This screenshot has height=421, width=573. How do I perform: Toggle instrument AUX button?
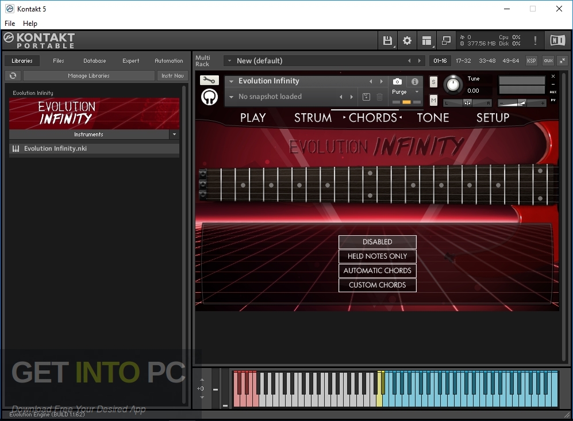(553, 92)
